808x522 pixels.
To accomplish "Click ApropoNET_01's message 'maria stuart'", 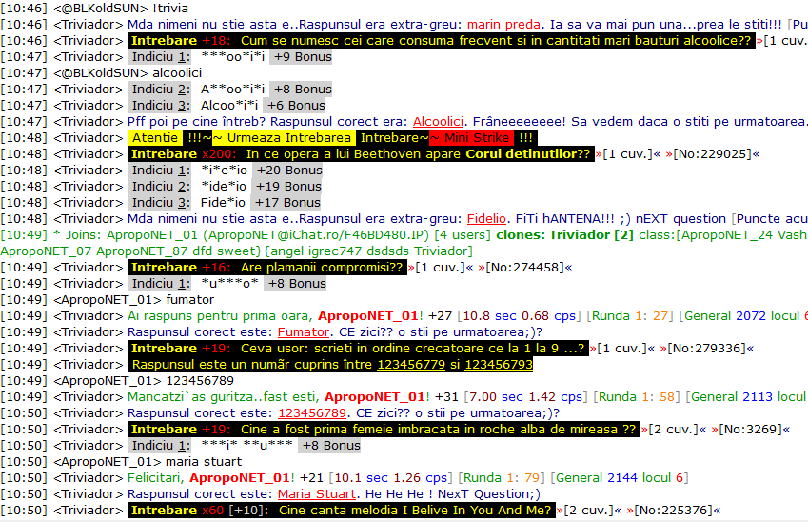I will tap(204, 462).
